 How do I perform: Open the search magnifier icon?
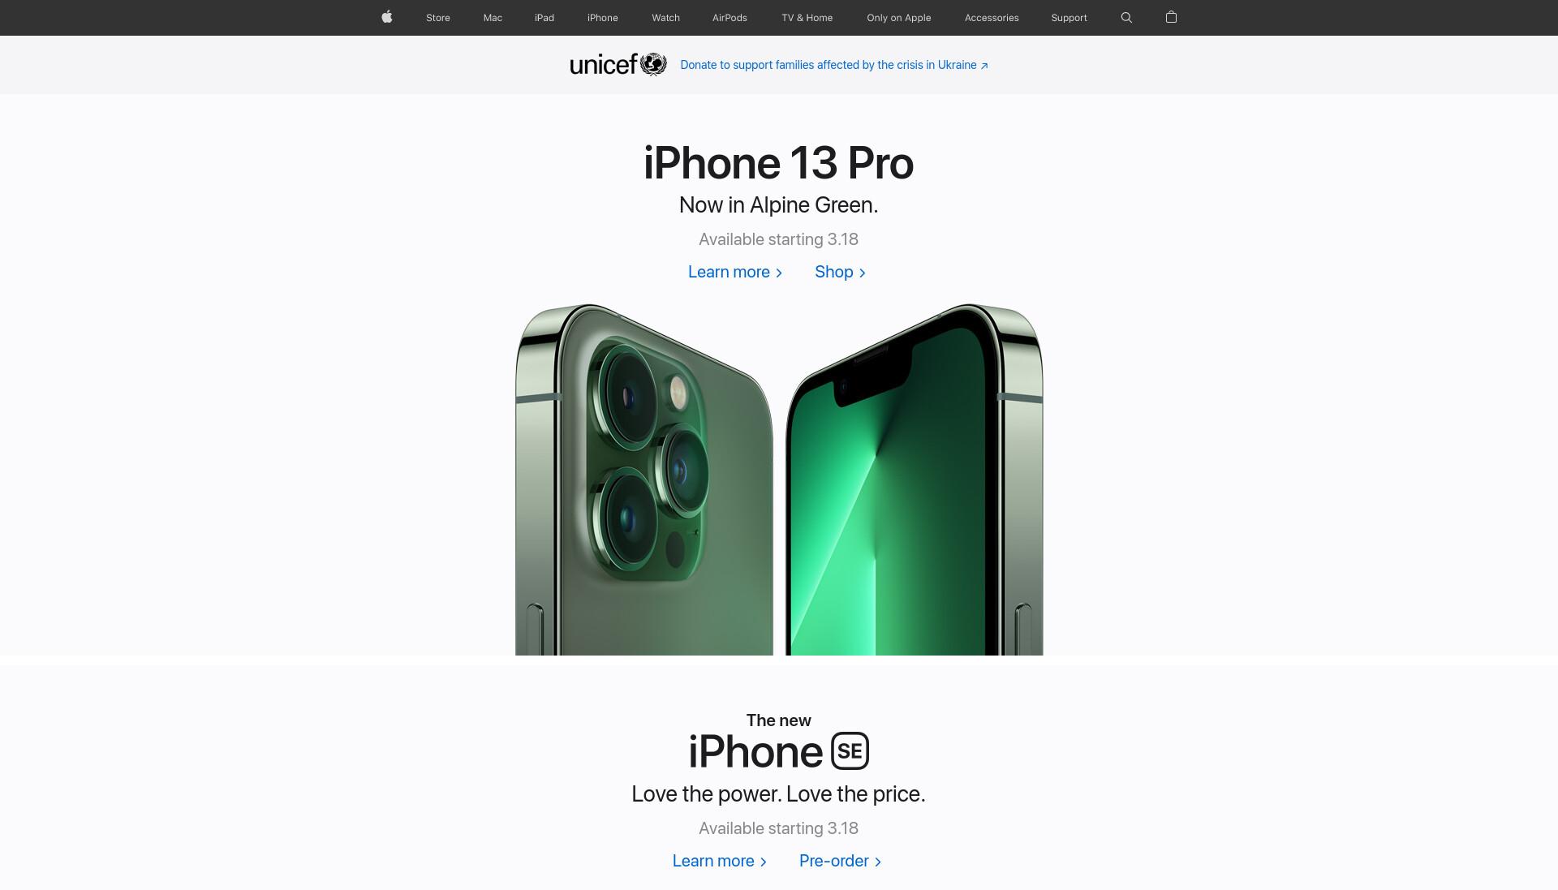pyautogui.click(x=1126, y=17)
